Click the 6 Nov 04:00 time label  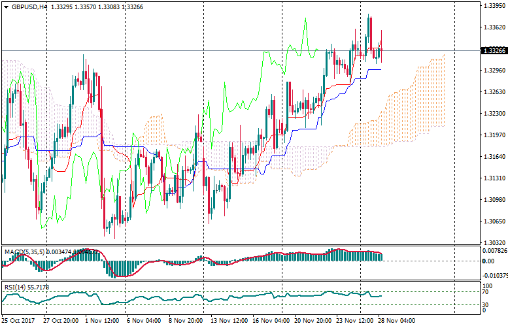[144, 321]
